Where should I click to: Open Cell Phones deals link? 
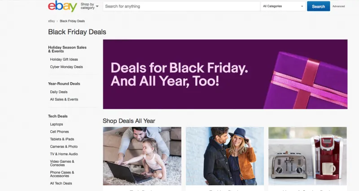click(x=60, y=132)
